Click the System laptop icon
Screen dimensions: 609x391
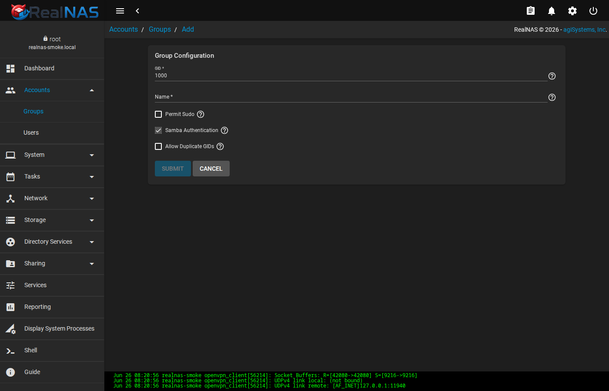click(x=10, y=155)
